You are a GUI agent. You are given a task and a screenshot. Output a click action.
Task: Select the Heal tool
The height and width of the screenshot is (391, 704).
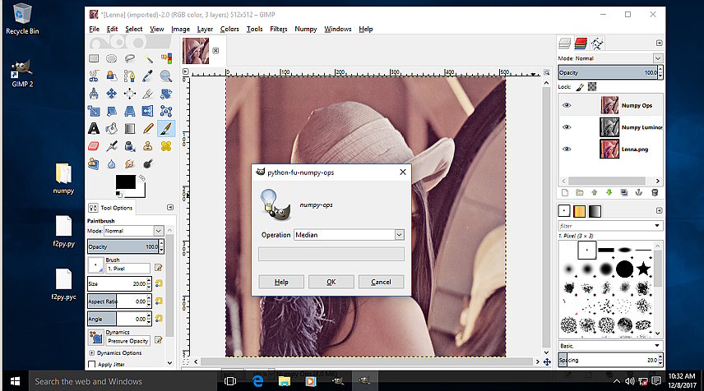165,146
